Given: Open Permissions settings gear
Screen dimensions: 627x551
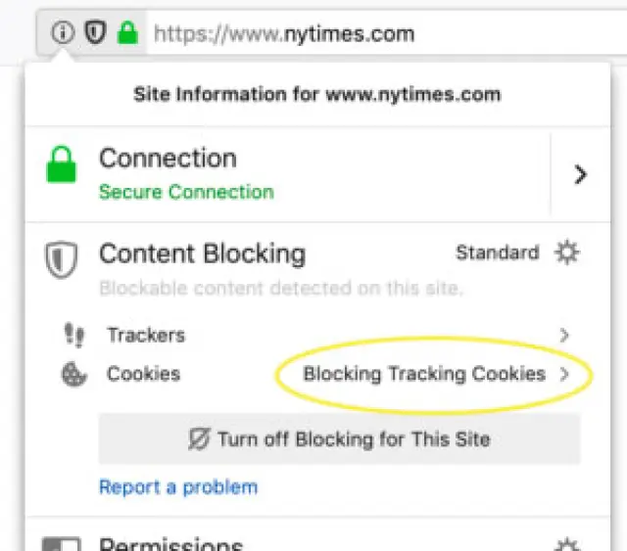Looking at the screenshot, I should [567, 544].
